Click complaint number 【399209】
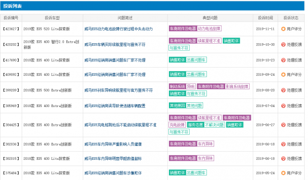 [11, 90]
